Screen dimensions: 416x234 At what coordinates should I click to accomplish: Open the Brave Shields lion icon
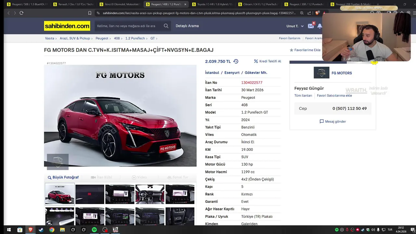(317, 13)
